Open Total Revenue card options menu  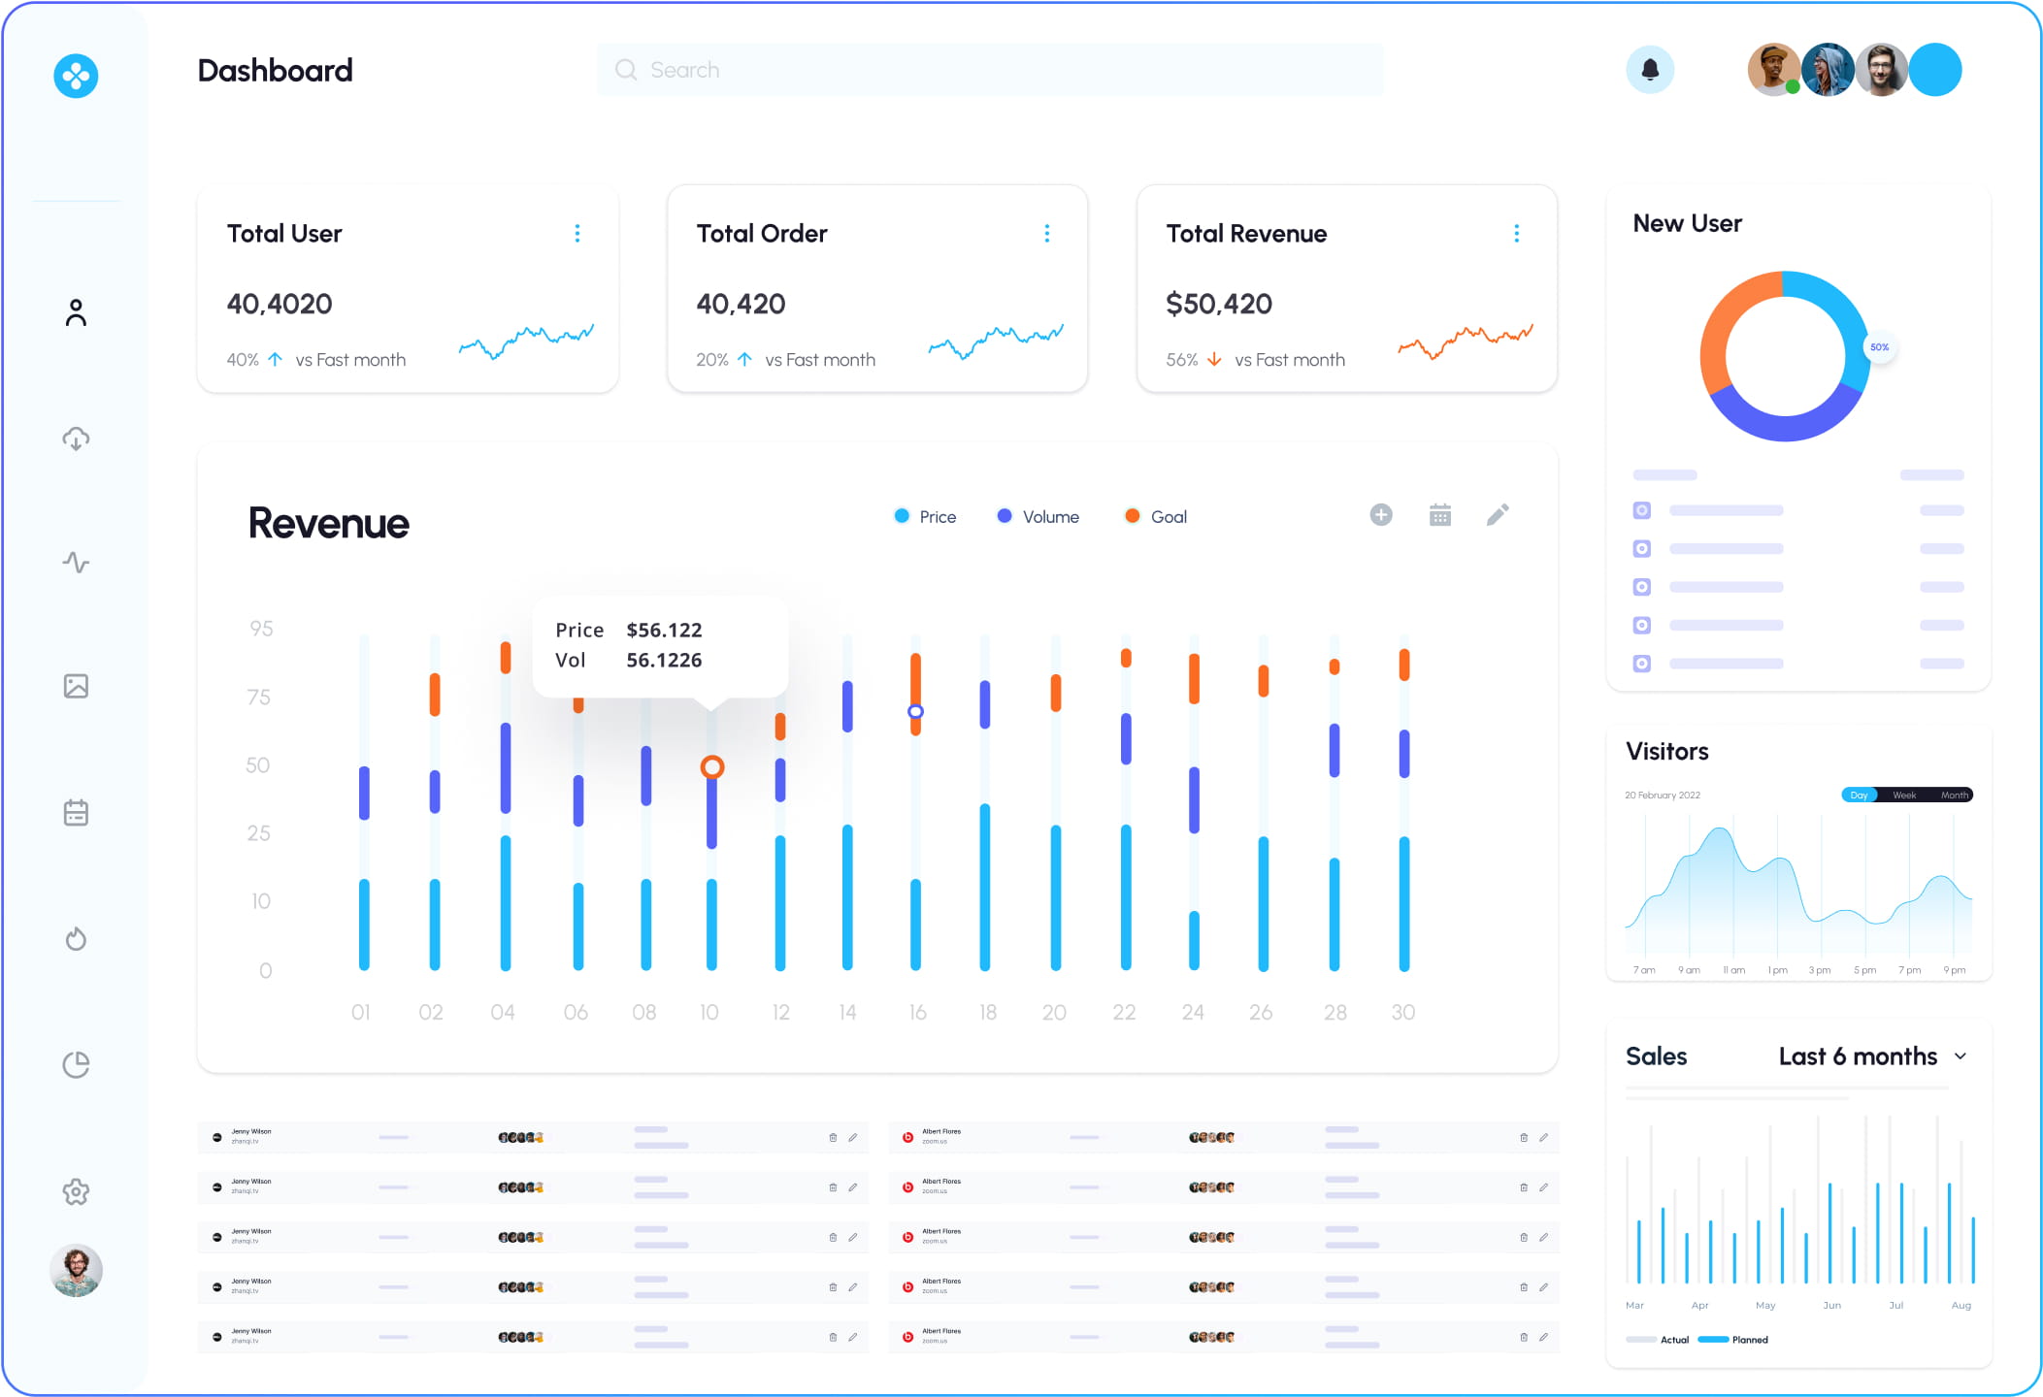pos(1517,234)
